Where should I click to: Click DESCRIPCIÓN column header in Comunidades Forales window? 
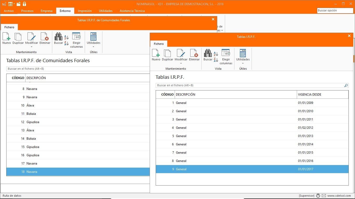88,78
